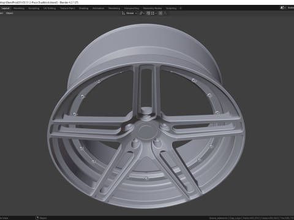Open the Animation workspace tab
This screenshot has width=294, height=220.
(x=98, y=9)
